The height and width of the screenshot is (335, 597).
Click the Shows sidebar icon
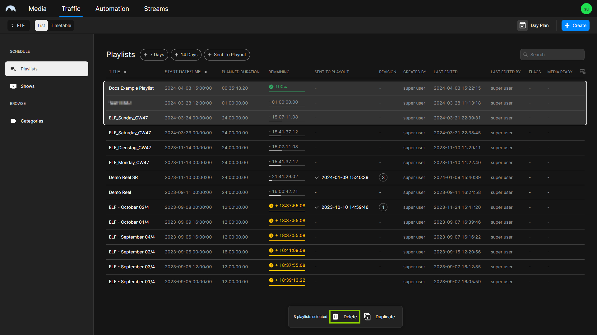click(13, 86)
